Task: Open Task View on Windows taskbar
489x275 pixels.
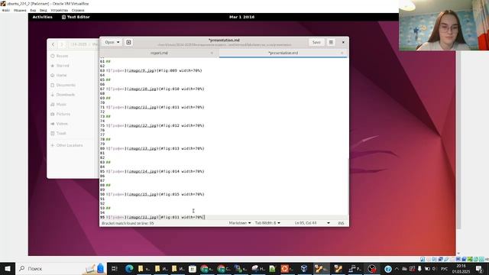Action: [114, 268]
